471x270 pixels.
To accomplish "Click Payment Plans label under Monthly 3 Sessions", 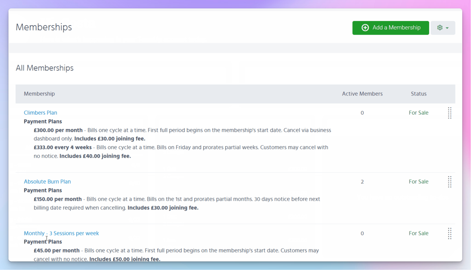I will (43, 242).
